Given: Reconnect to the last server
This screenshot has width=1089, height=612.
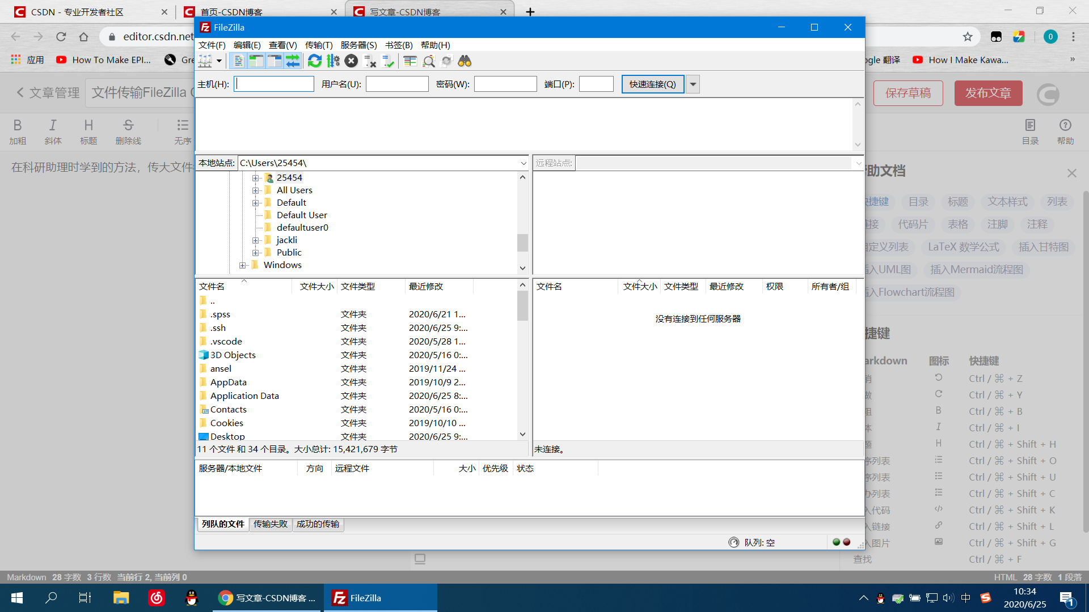Looking at the screenshot, I should coord(388,61).
